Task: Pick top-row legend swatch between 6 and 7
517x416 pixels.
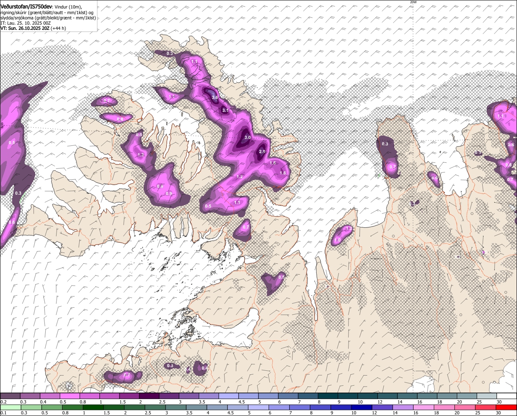Action: pyautogui.click(x=288, y=396)
